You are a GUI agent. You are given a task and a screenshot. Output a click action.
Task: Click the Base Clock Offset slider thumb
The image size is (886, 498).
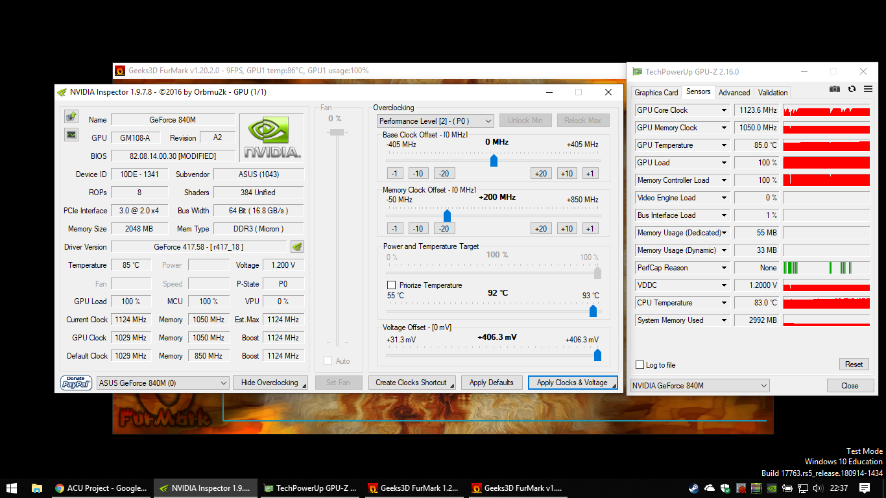494,160
